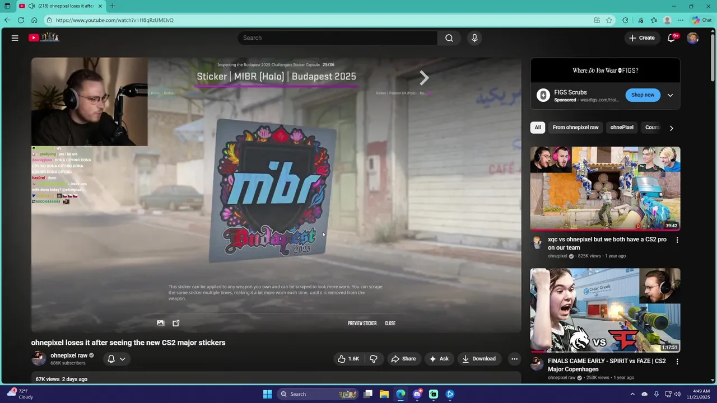Click the video player area
Image resolution: width=717 pixels, height=403 pixels.
coord(276,195)
